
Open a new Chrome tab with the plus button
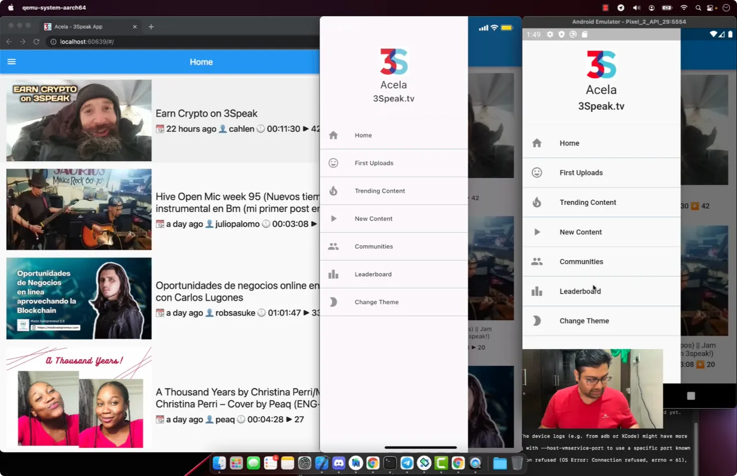151,26
